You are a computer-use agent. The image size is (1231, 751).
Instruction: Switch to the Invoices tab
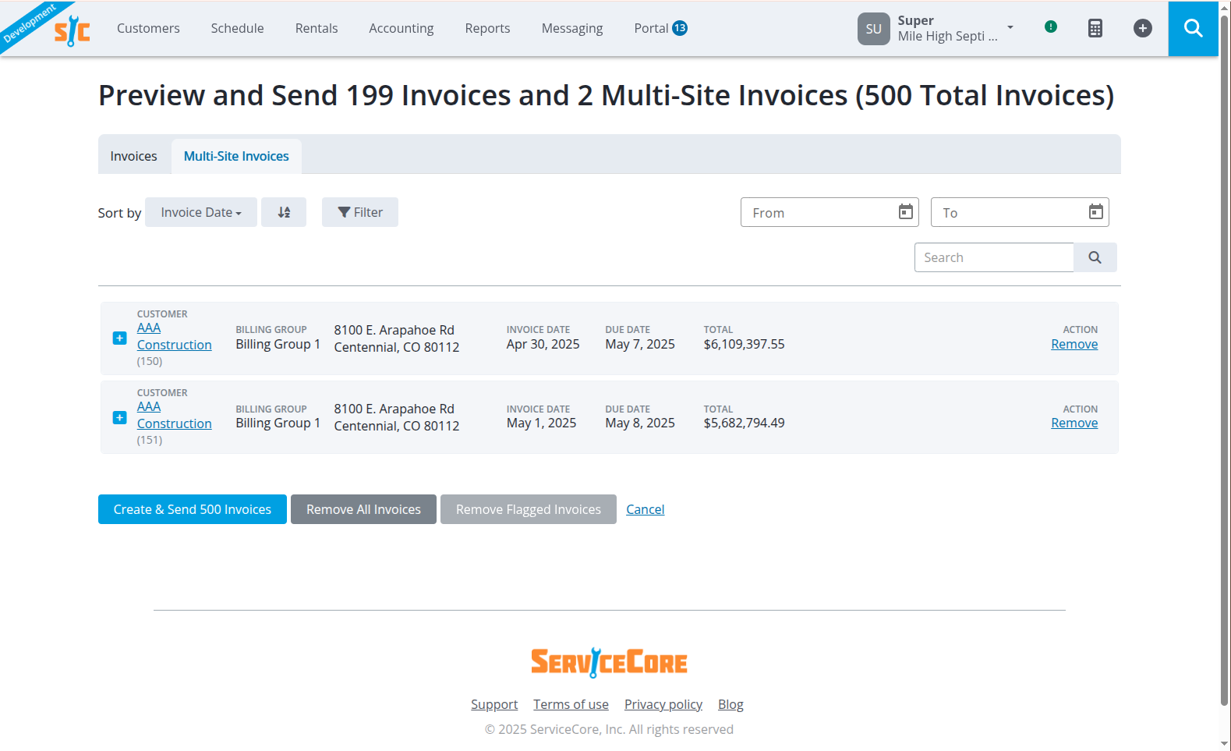[133, 156]
